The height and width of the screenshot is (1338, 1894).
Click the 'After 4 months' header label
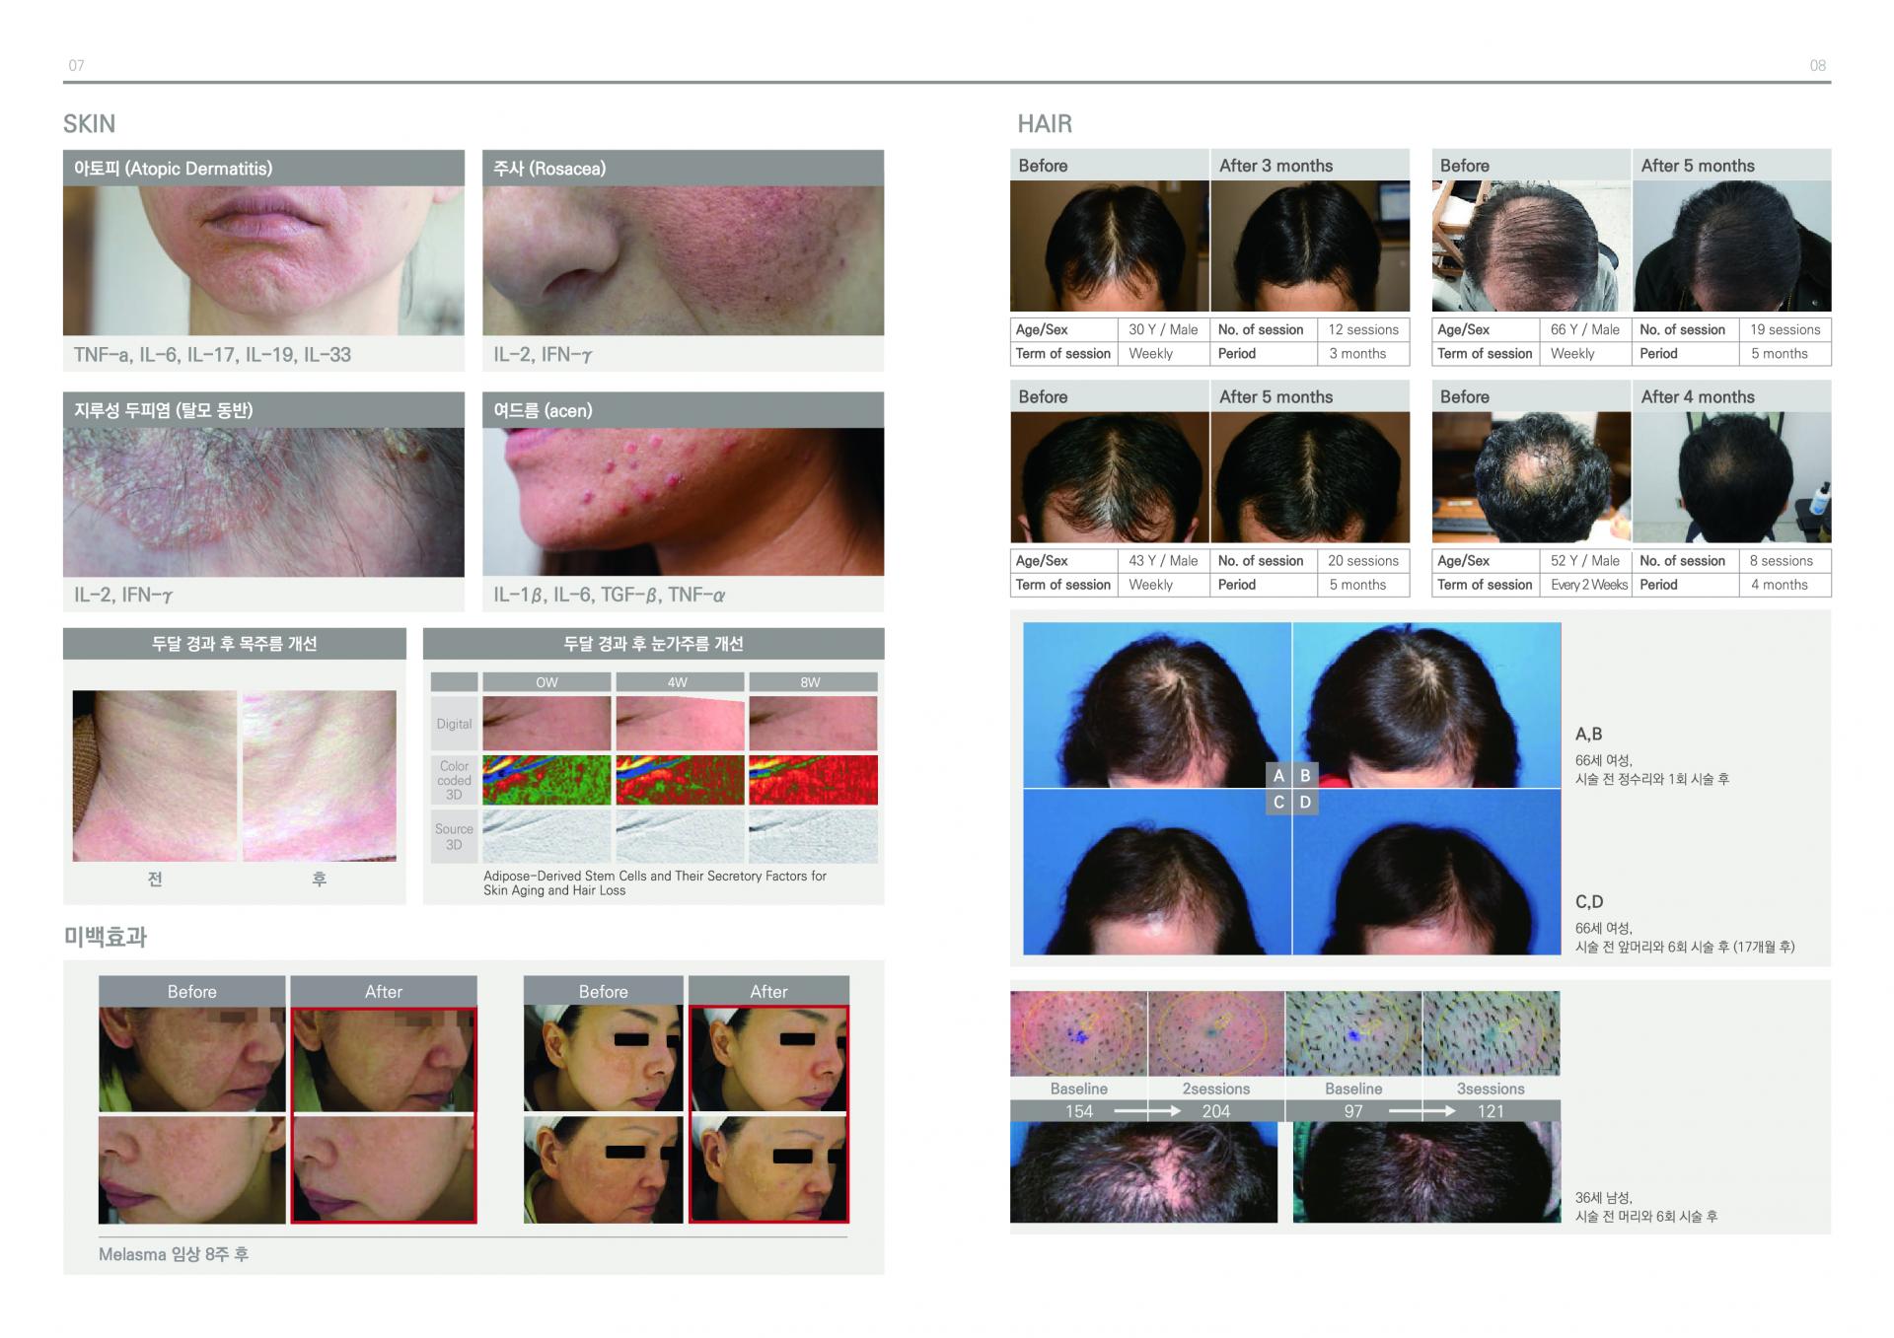1697,396
